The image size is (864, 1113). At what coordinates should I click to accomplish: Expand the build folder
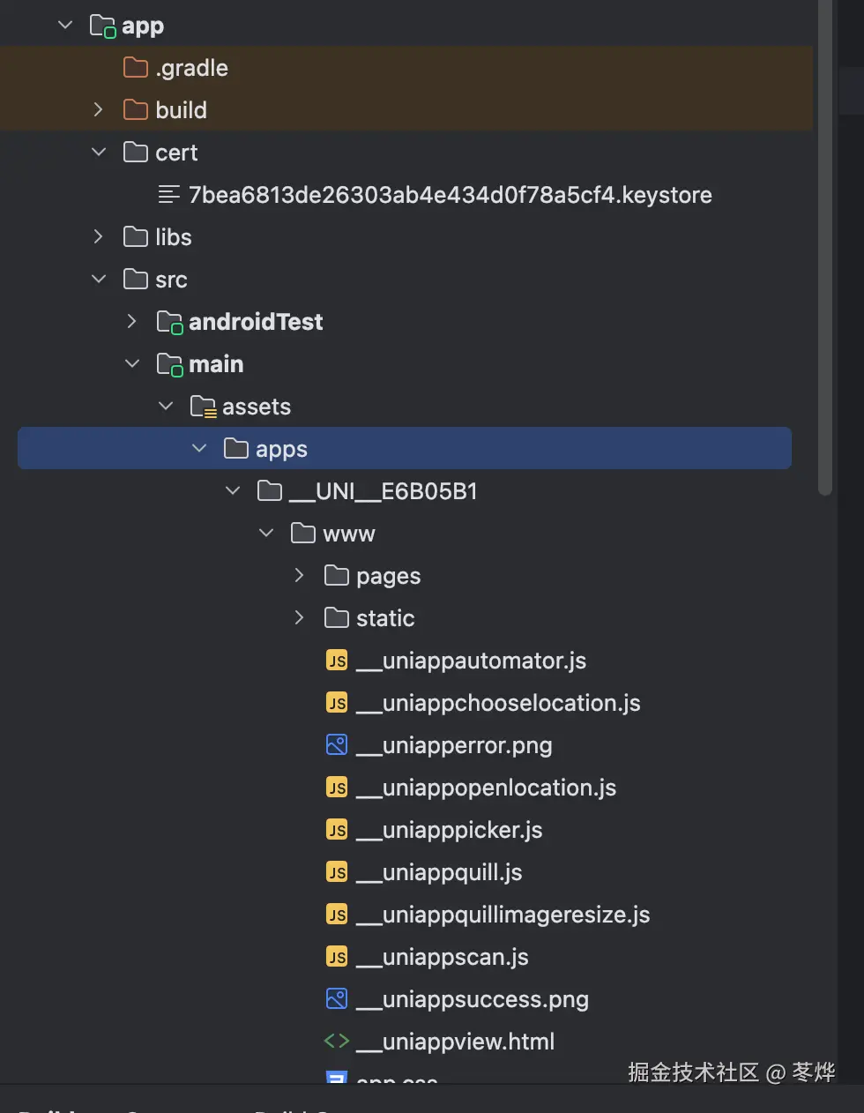coord(98,110)
